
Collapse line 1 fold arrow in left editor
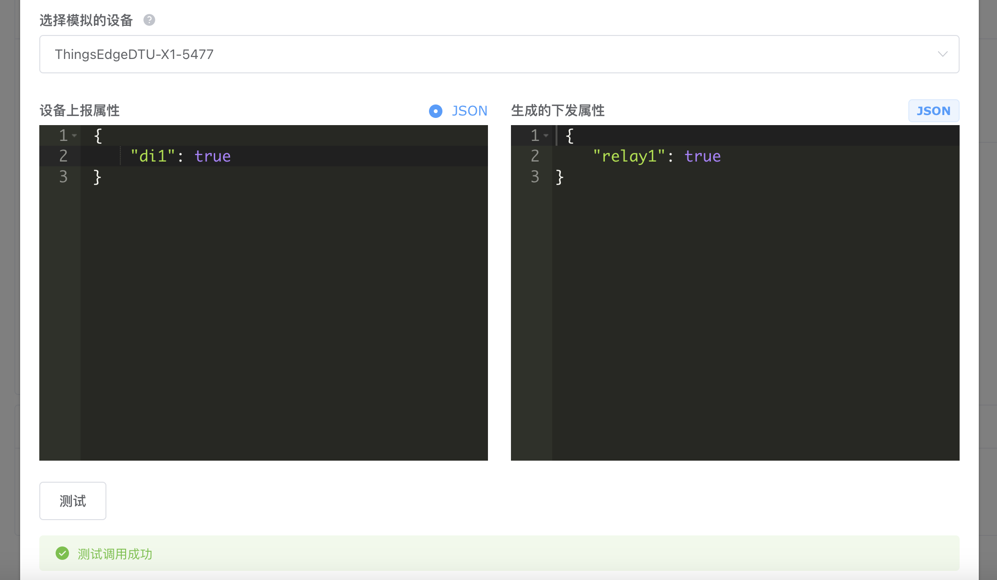pyautogui.click(x=74, y=136)
